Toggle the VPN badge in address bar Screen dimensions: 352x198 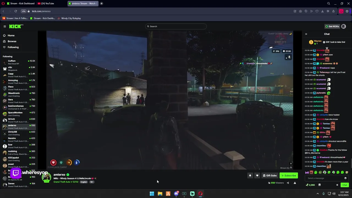[x=24, y=11]
